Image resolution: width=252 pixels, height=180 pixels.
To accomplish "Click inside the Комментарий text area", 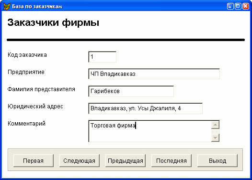I will 150,131.
